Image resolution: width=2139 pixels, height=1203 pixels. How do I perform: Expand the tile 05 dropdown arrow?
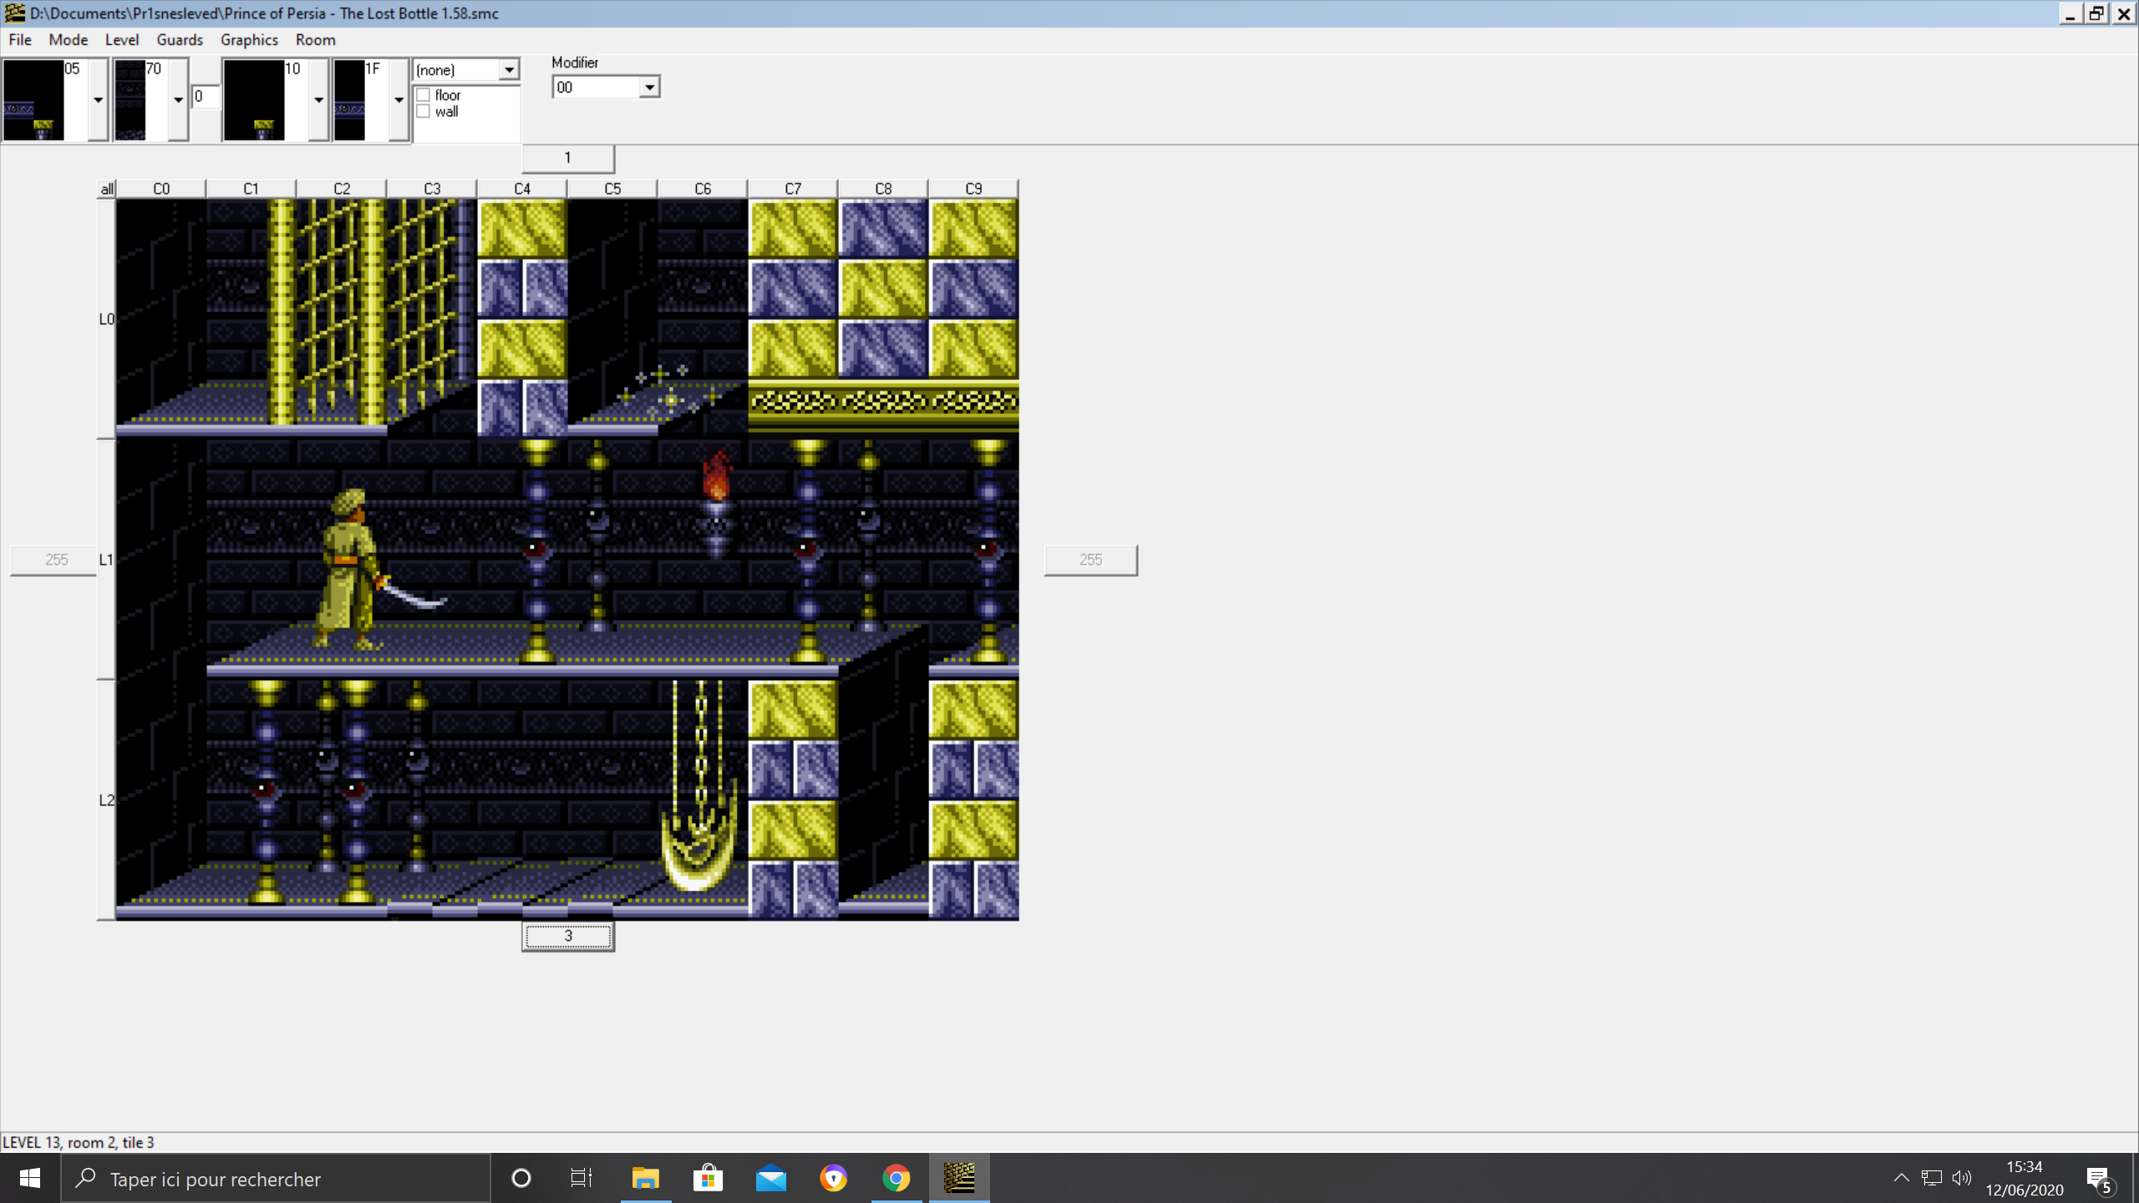pyautogui.click(x=98, y=99)
